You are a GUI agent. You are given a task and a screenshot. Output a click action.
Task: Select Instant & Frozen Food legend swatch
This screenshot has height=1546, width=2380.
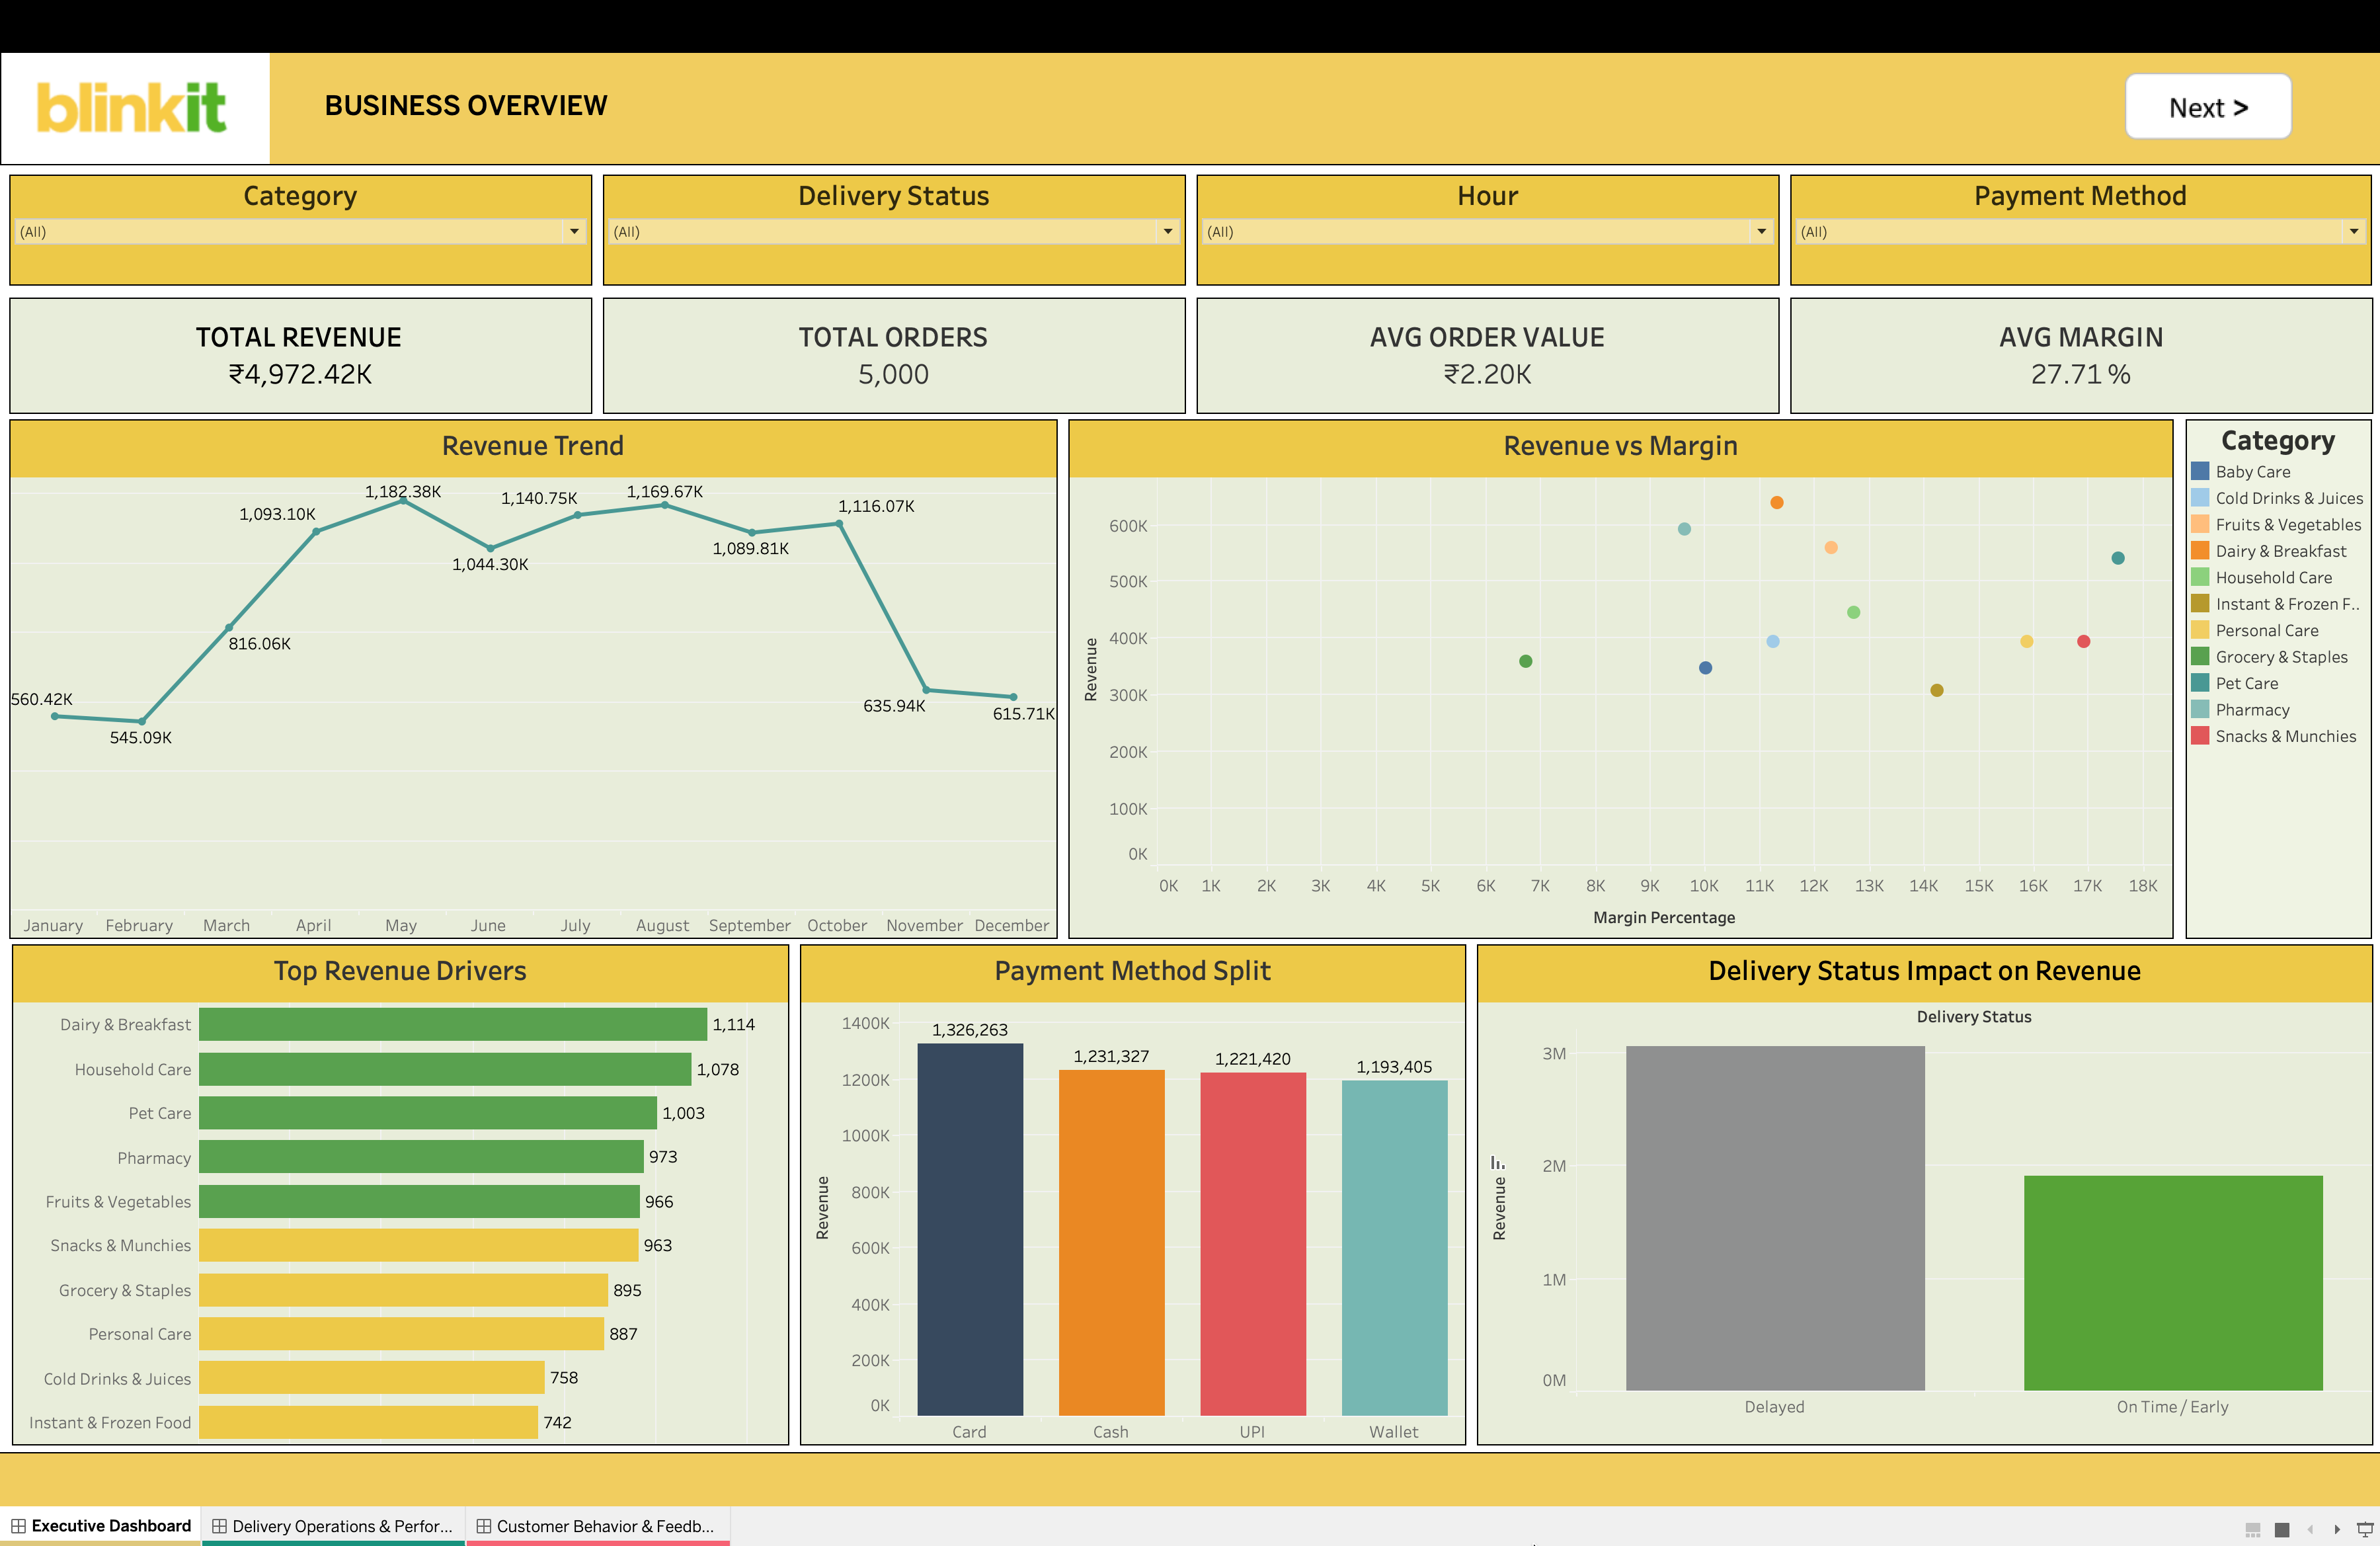2200,603
